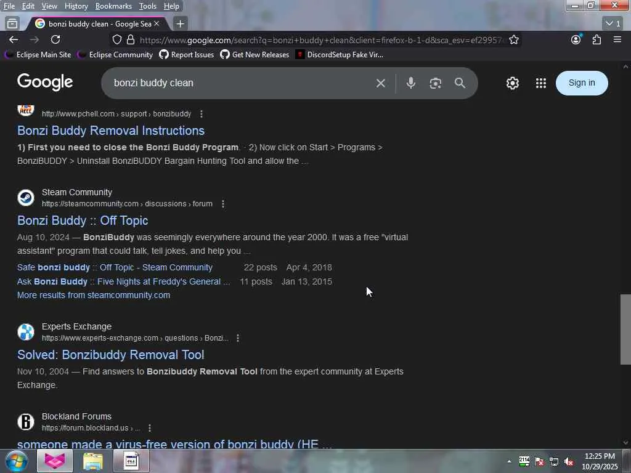Screen dimensions: 631x473
Task: Open Solved: Bonzibuddy Removal Tool result
Action: pyautogui.click(x=111, y=355)
